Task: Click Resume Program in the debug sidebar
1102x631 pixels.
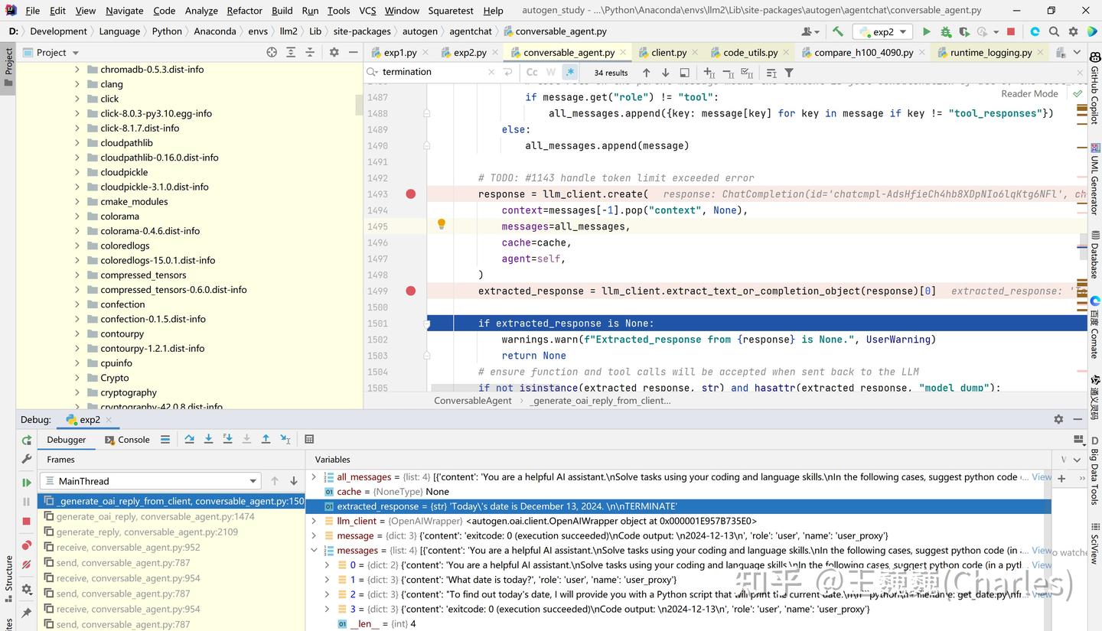Action: (x=27, y=483)
